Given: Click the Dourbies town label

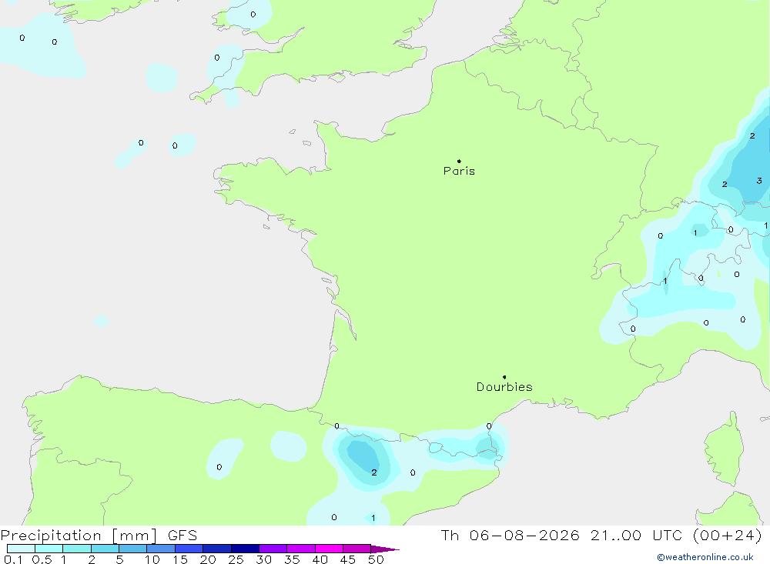Looking at the screenshot, I should 504,387.
